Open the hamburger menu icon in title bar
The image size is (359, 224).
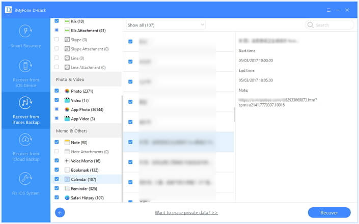point(328,10)
